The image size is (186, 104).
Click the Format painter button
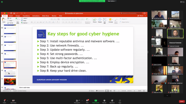(x=10, y=23)
